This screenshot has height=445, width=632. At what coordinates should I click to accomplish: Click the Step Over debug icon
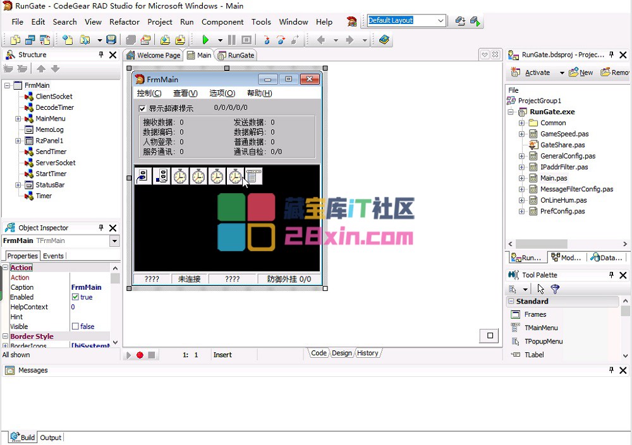point(281,40)
